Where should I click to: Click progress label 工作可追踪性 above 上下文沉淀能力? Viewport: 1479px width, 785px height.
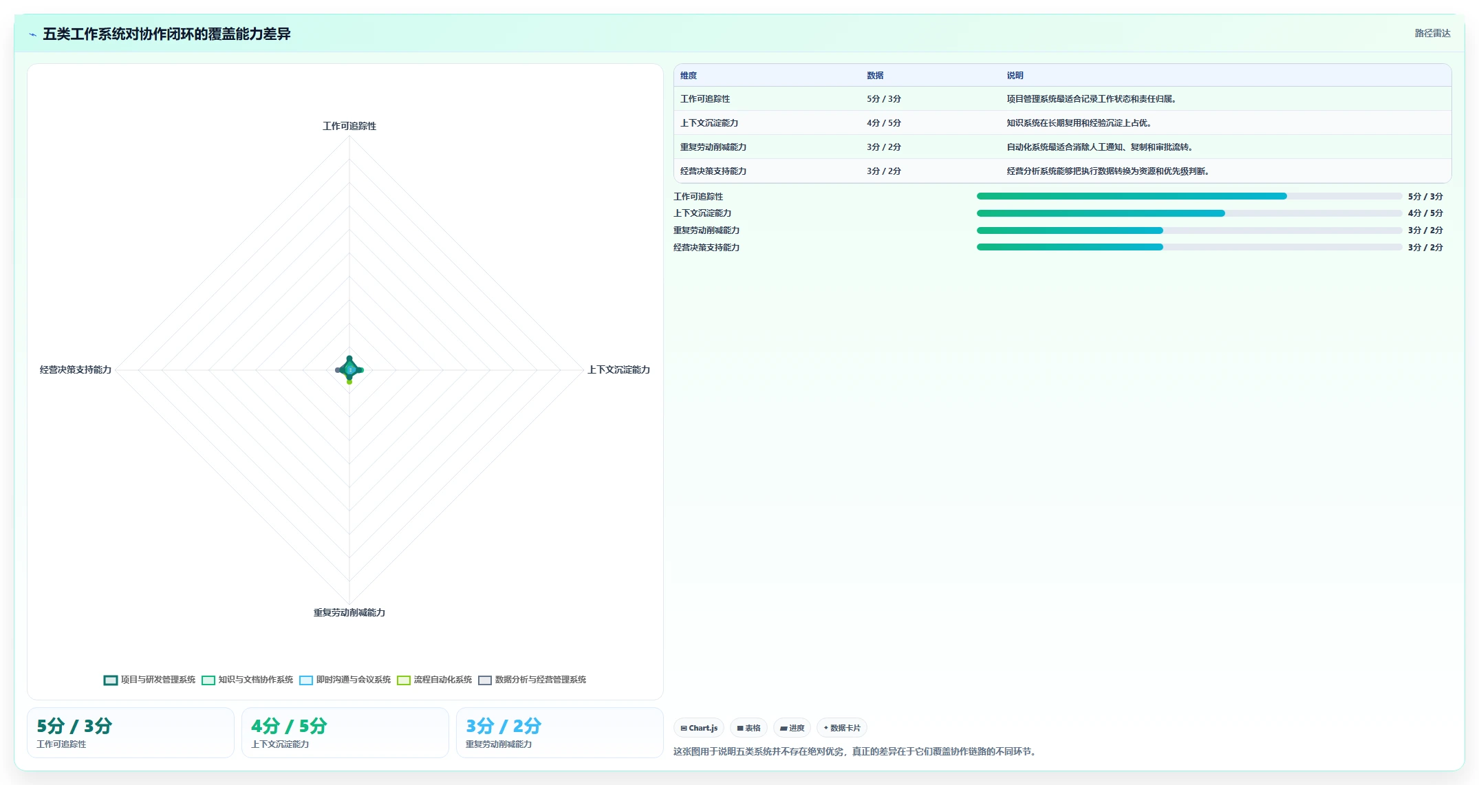point(698,197)
